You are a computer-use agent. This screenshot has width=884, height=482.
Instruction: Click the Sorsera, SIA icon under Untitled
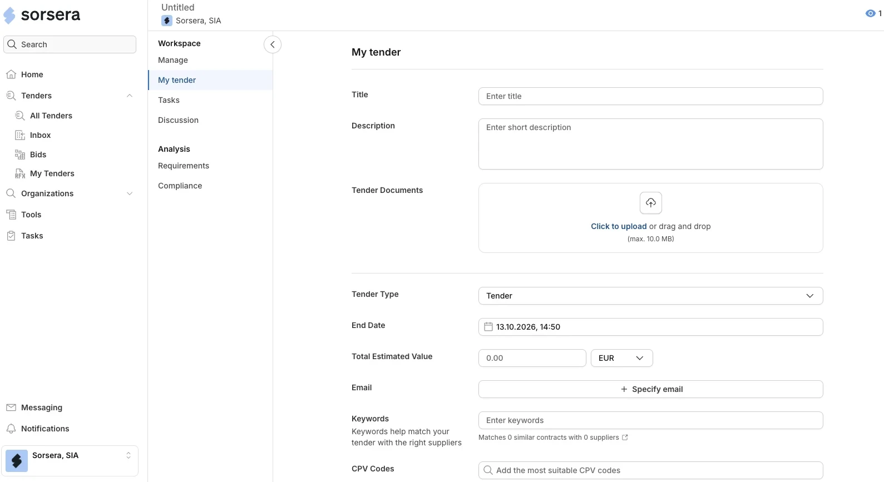(x=167, y=21)
